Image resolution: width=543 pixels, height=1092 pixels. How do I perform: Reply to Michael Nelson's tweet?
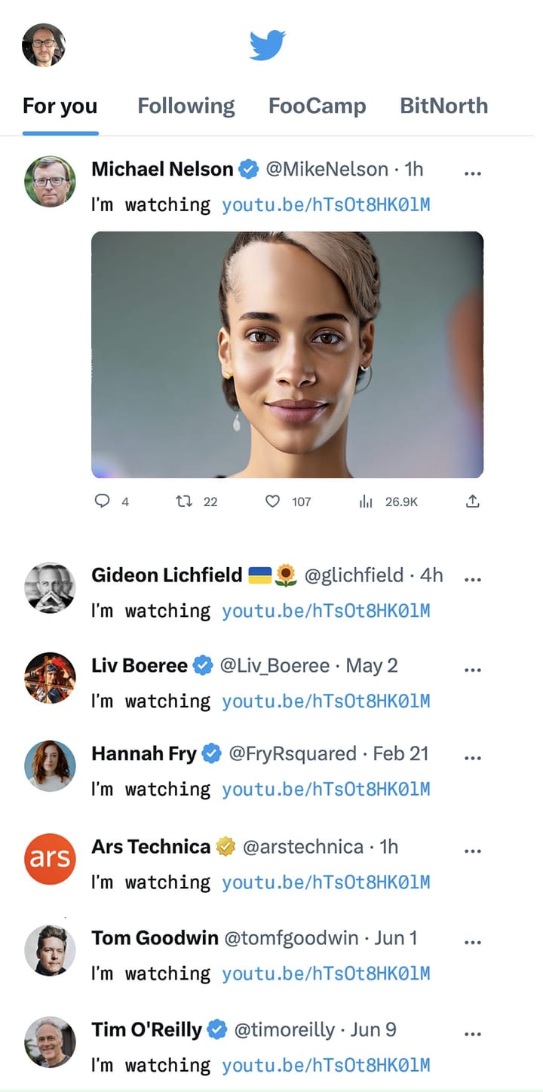click(x=103, y=501)
